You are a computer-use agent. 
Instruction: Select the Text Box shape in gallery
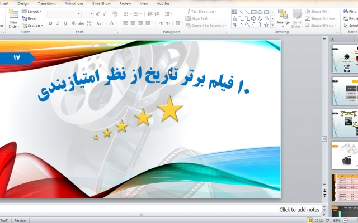[234, 12]
